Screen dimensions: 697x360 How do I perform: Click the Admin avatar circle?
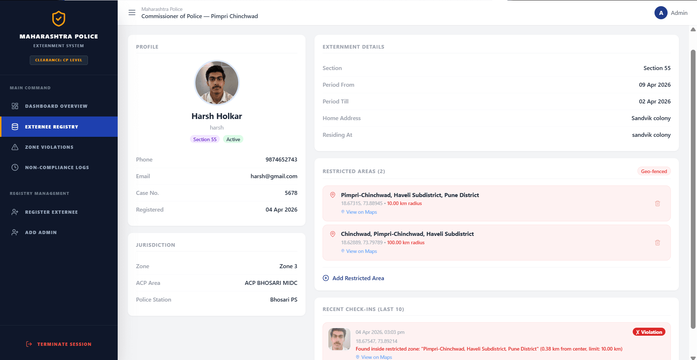661,13
